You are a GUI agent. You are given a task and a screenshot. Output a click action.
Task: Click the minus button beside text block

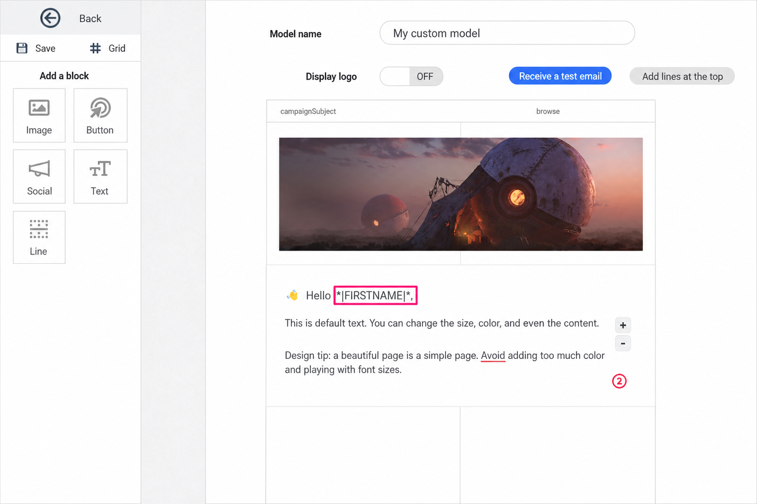pos(623,343)
